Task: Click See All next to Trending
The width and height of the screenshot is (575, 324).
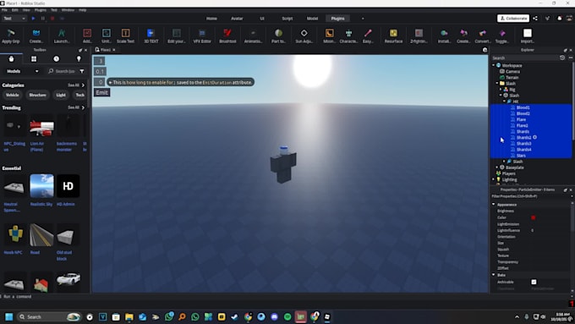Action: pyautogui.click(x=76, y=107)
